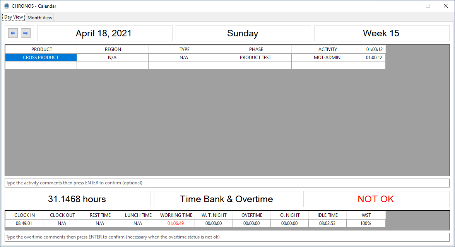Click the Sunday weekday display
The image size is (455, 247).
click(243, 33)
